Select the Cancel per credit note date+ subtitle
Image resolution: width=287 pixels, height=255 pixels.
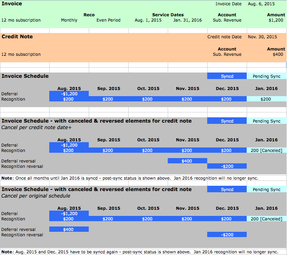pos(36,127)
